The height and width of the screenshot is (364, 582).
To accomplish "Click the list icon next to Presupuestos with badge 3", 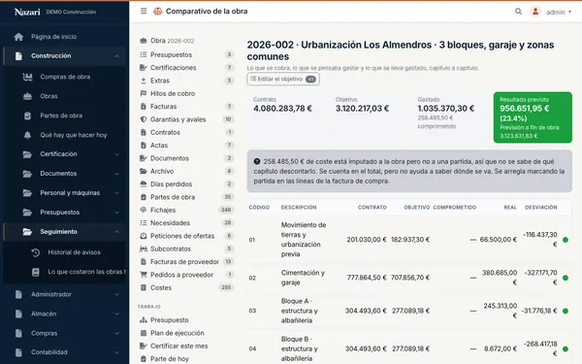I will (144, 54).
